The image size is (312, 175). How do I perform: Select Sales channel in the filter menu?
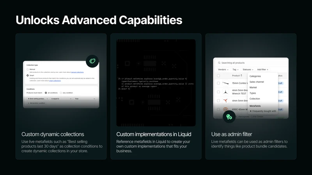click(x=257, y=82)
